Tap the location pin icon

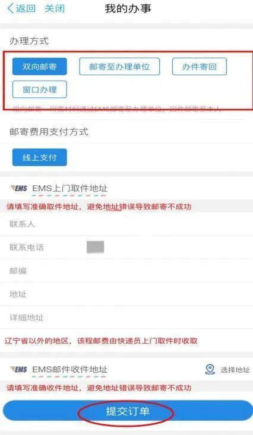point(210,370)
